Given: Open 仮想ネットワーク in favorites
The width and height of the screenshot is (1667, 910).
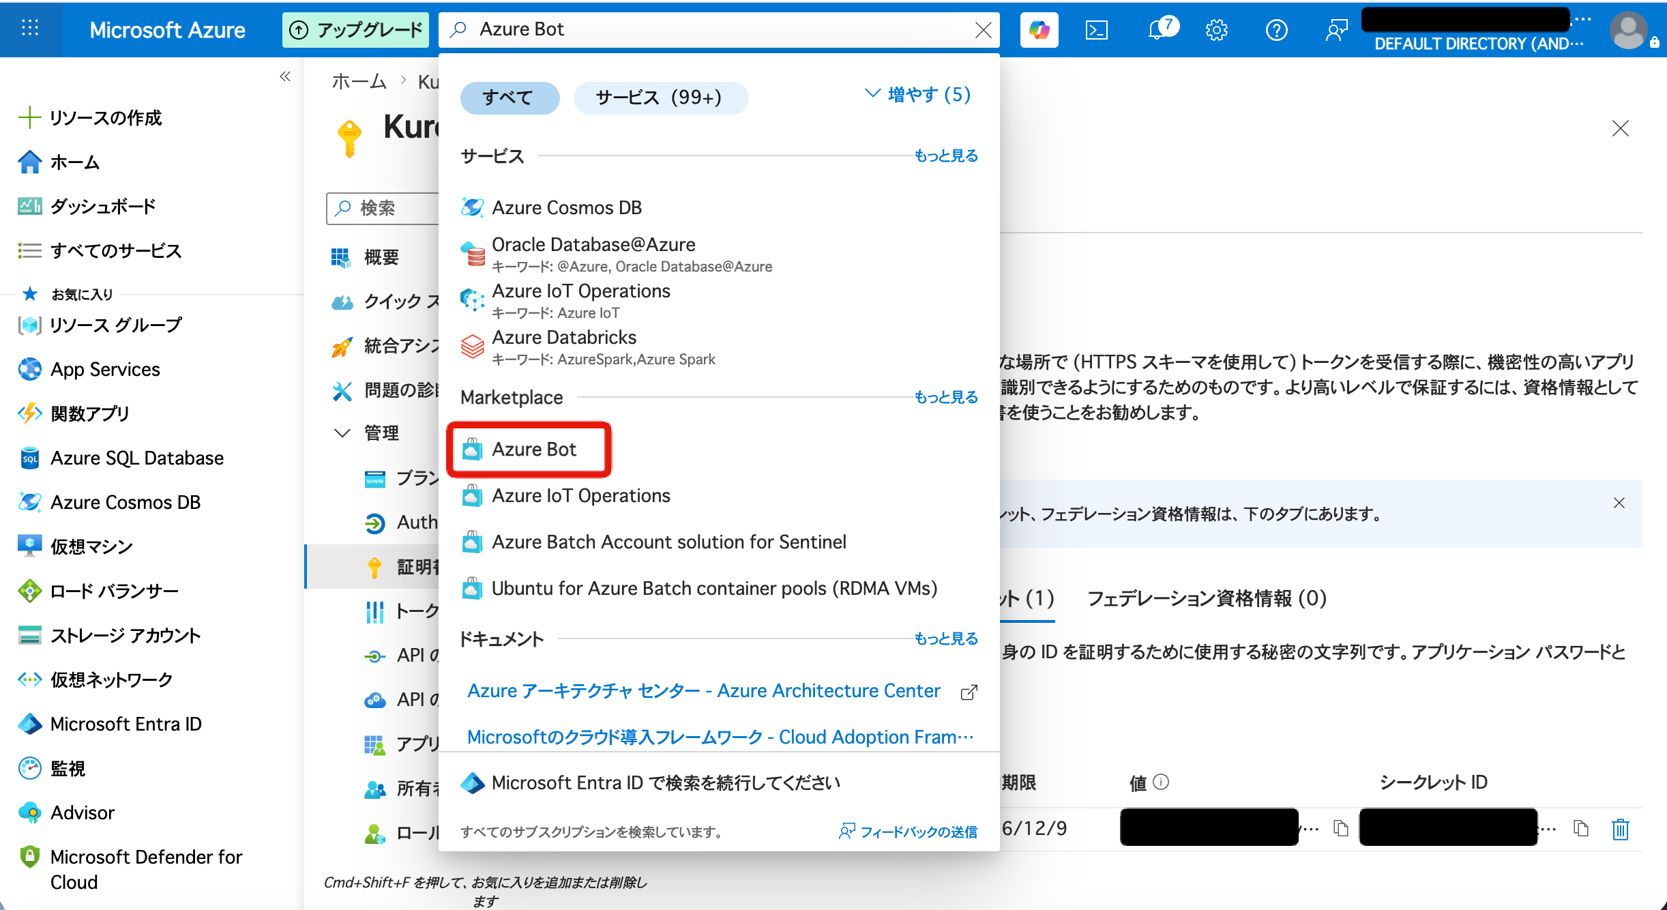Looking at the screenshot, I should (95, 679).
